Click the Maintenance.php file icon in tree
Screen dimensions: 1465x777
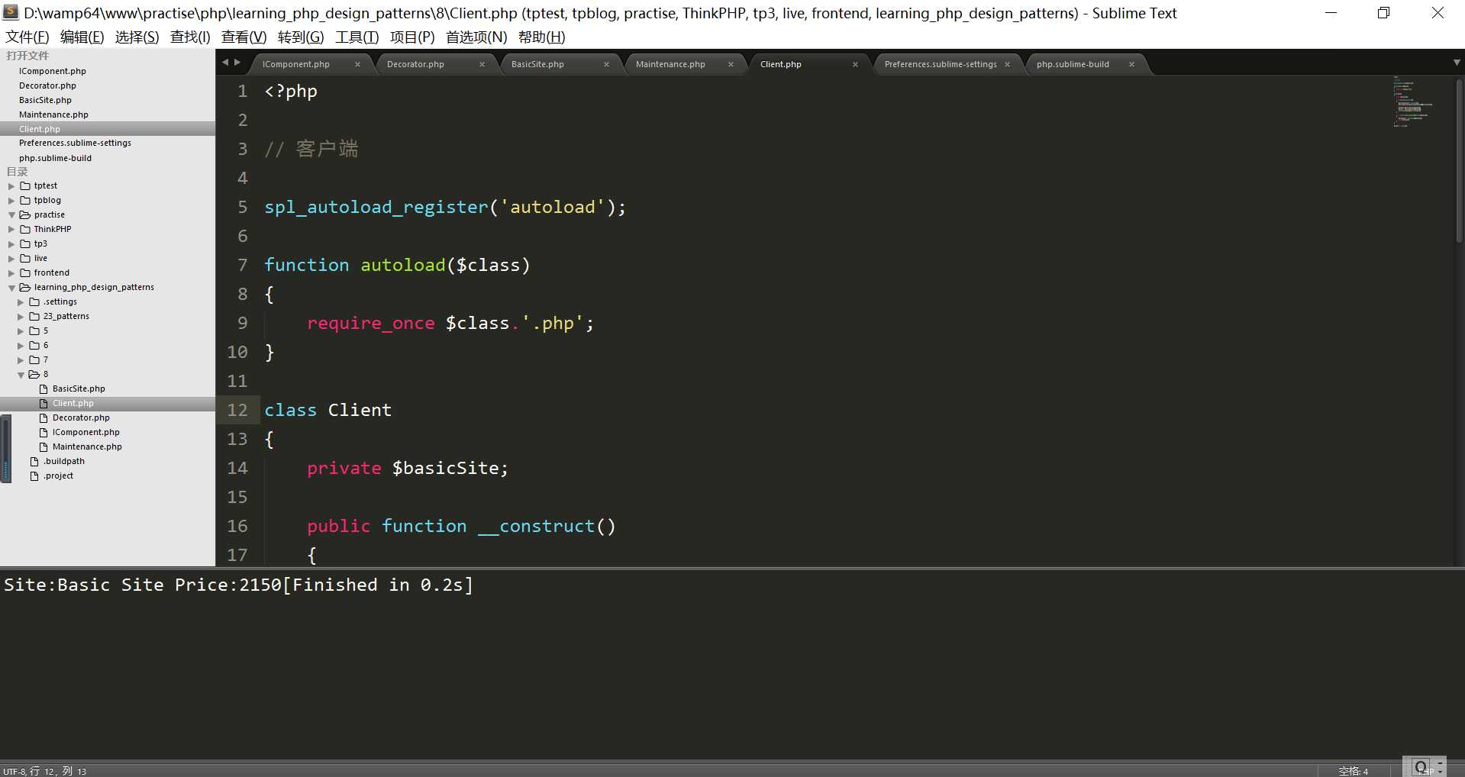click(44, 447)
